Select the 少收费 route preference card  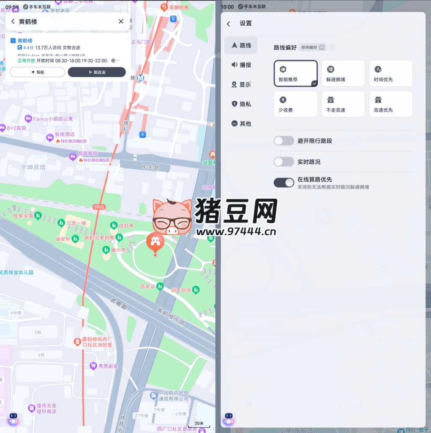pos(295,104)
